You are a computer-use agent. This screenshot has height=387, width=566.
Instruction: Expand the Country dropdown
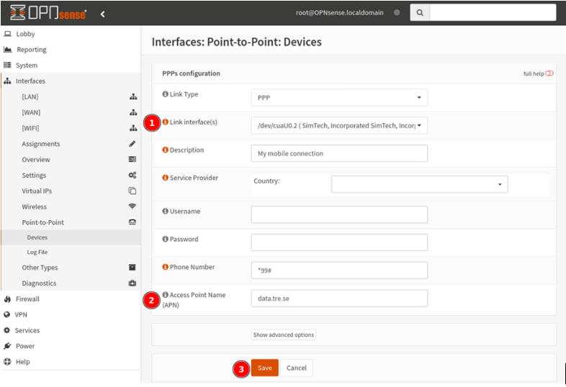[x=419, y=184]
